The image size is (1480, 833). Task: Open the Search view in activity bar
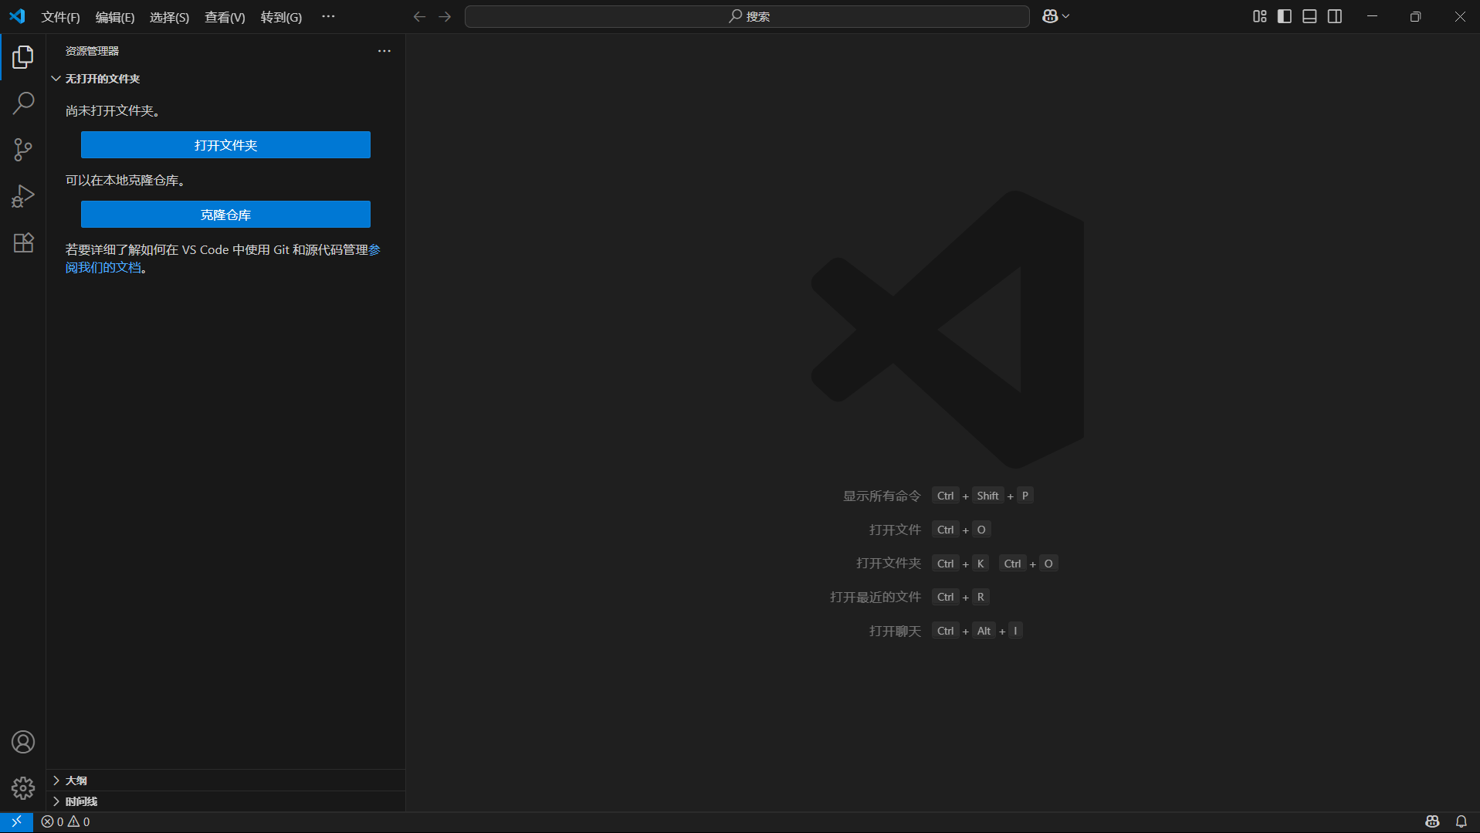point(23,103)
